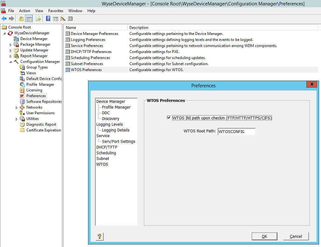This screenshot has width=321, height=247.
Task: Select Discovery in dialog preferences tree
Action: [111, 119]
